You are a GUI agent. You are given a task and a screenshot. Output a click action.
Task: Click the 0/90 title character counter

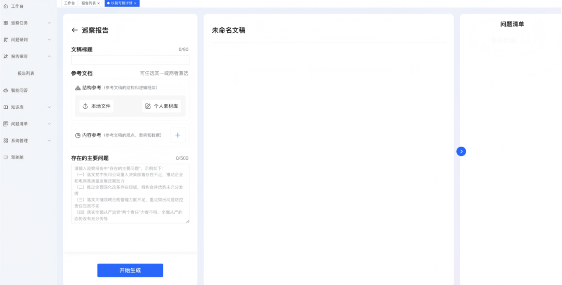point(184,50)
